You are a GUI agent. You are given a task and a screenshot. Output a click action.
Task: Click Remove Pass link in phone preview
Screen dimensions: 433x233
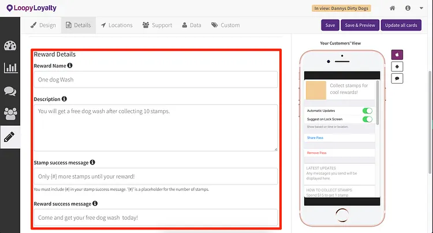click(x=316, y=153)
